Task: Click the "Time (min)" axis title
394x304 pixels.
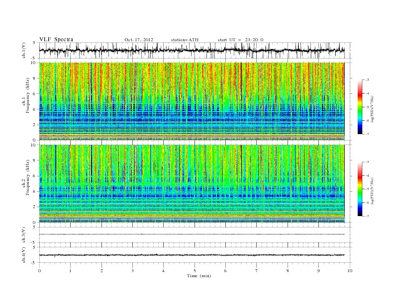Action: (x=199, y=276)
